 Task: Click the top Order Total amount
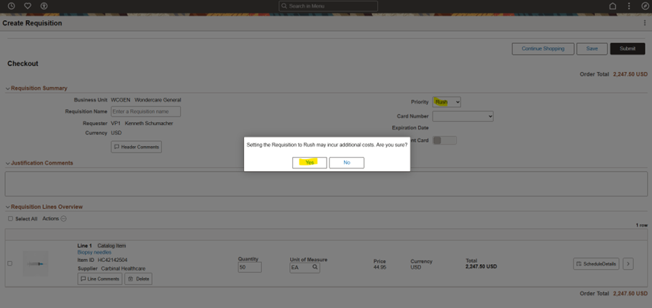click(x=630, y=74)
